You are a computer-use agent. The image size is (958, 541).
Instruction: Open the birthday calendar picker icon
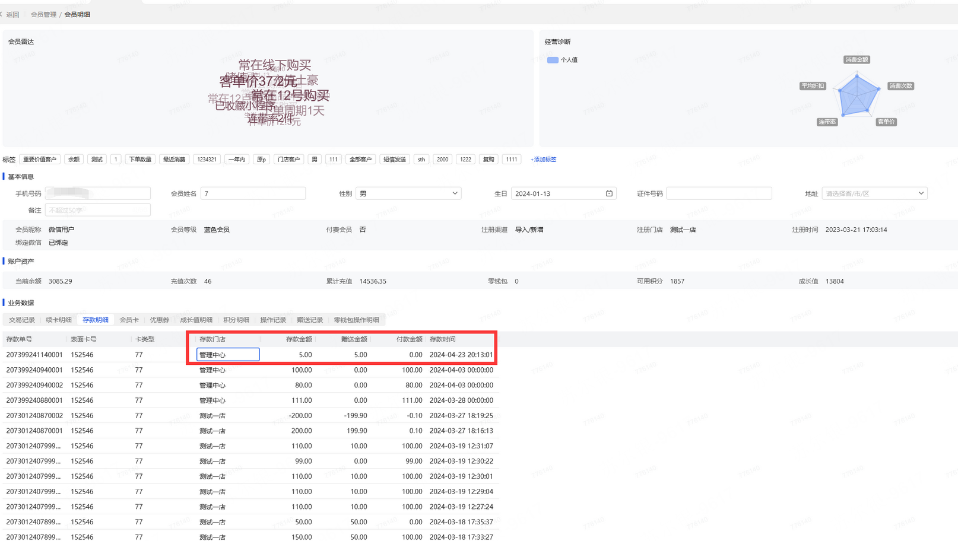[x=609, y=193]
